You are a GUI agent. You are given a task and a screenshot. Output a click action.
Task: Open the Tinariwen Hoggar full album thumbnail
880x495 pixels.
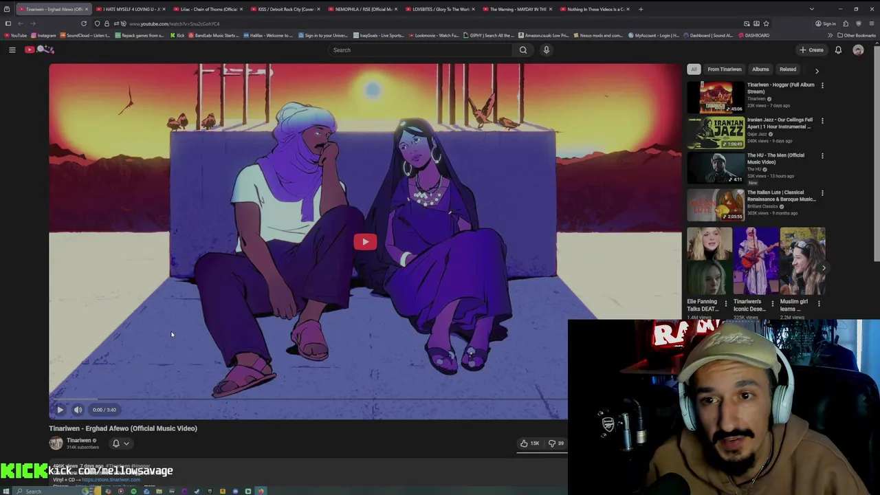[716, 97]
